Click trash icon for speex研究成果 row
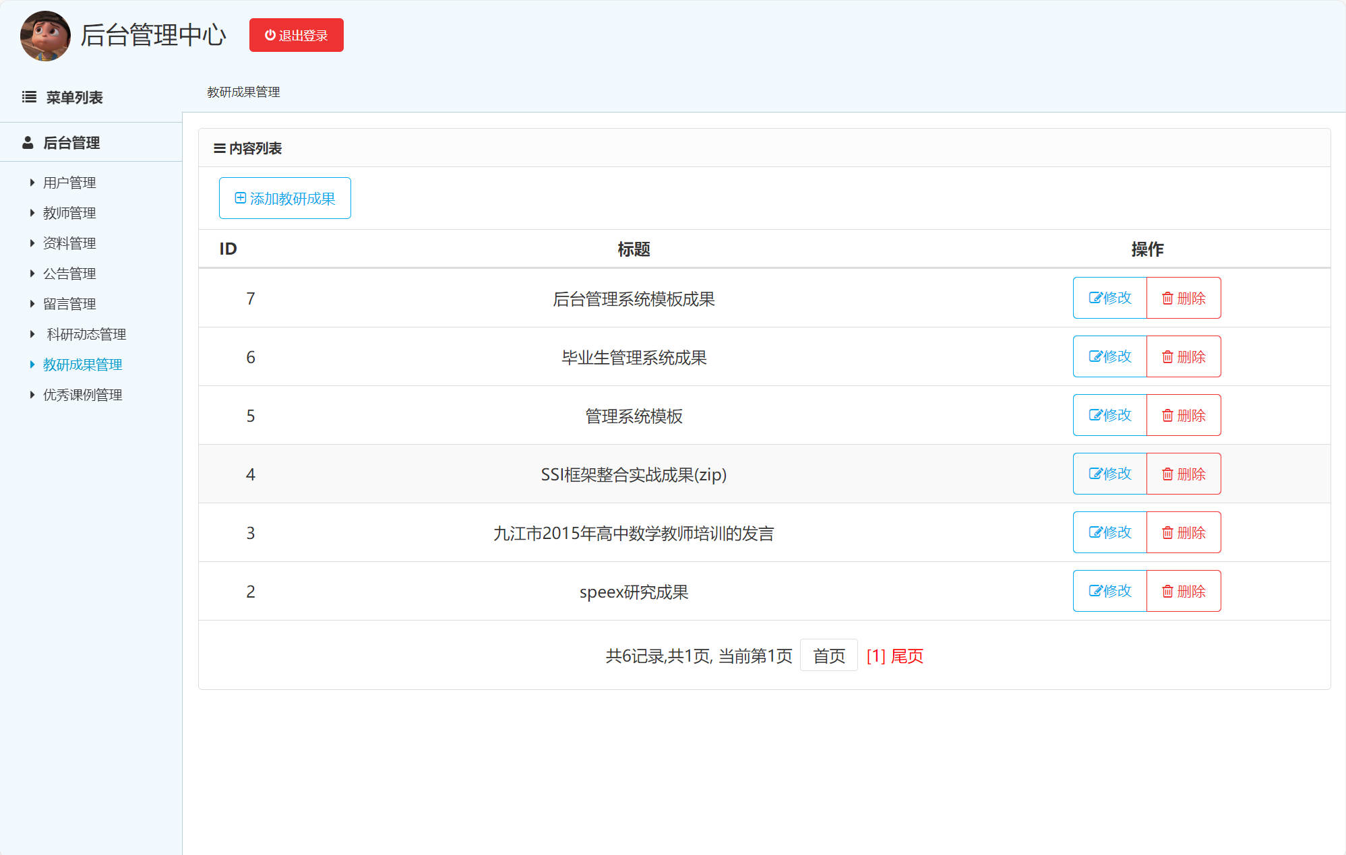The image size is (1346, 855). pos(1167,592)
